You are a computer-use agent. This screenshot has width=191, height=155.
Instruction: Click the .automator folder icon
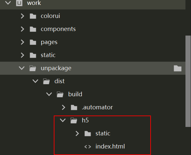[74, 107]
